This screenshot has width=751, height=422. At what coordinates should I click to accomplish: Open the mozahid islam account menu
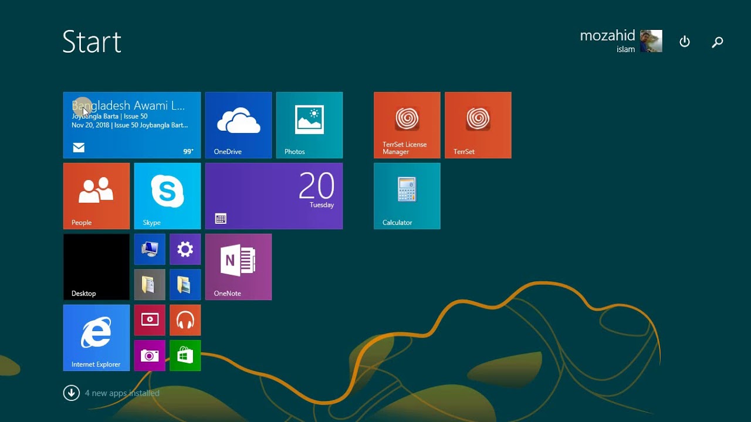(x=621, y=41)
